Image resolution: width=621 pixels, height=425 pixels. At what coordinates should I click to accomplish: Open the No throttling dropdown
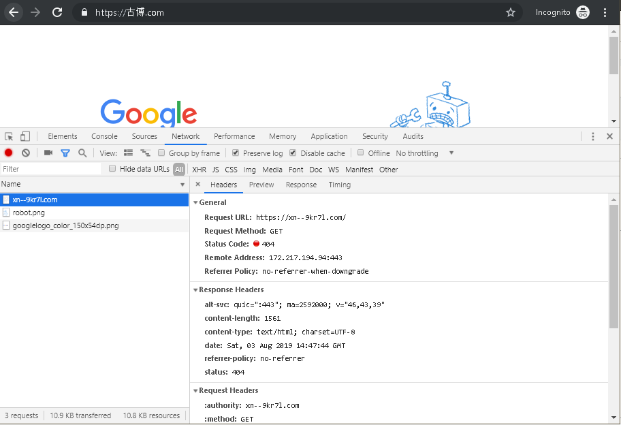(425, 153)
